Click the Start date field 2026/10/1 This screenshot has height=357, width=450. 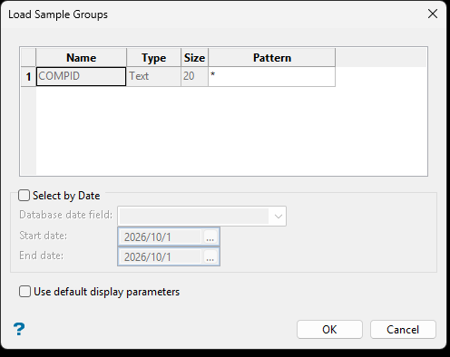click(160, 237)
